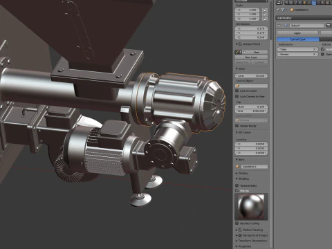
Task: Collapse the View panel triangle
Action: click(237, 68)
